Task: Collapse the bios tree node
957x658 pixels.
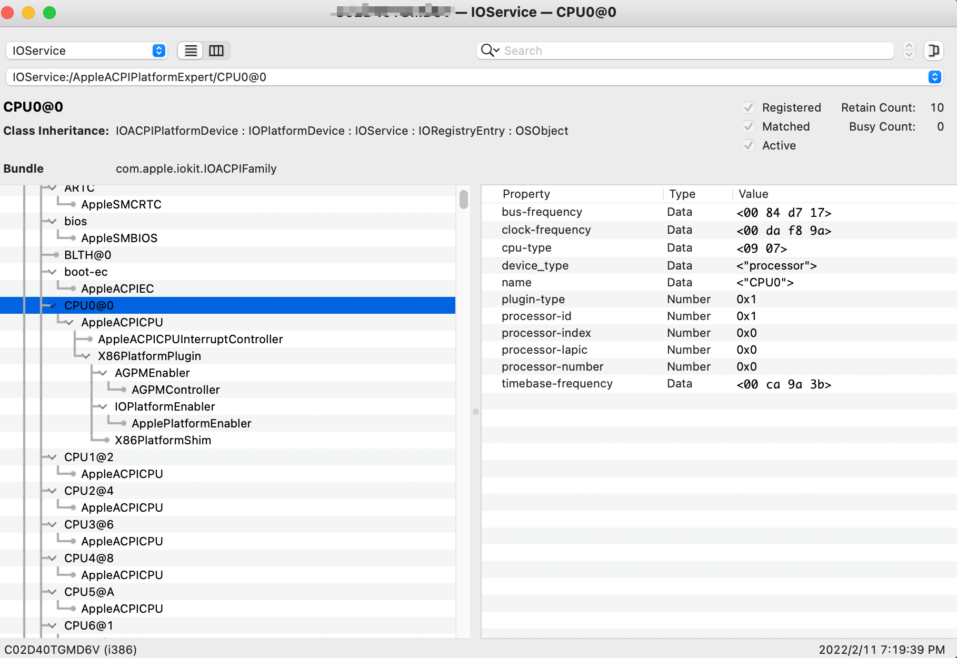Action: click(x=52, y=221)
